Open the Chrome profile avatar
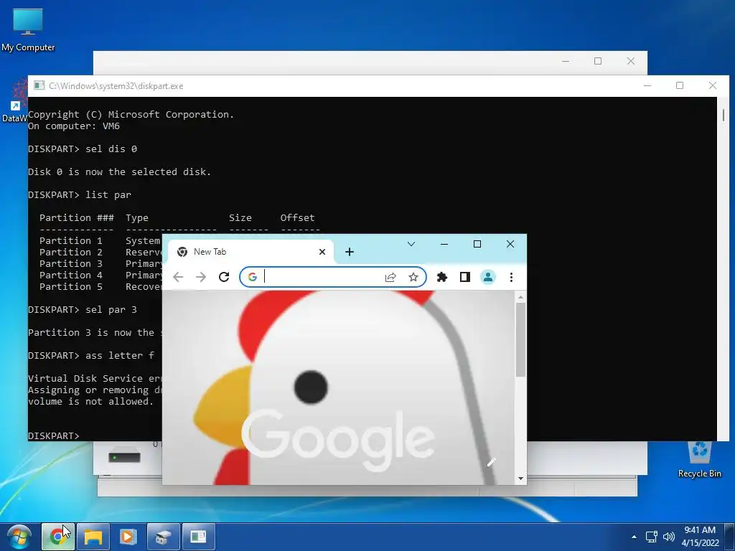 coord(488,277)
